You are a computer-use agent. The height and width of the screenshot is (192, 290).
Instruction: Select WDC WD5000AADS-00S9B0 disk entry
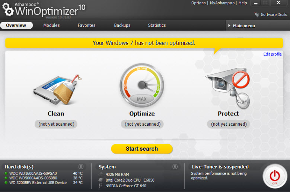pyautogui.click(x=33, y=178)
